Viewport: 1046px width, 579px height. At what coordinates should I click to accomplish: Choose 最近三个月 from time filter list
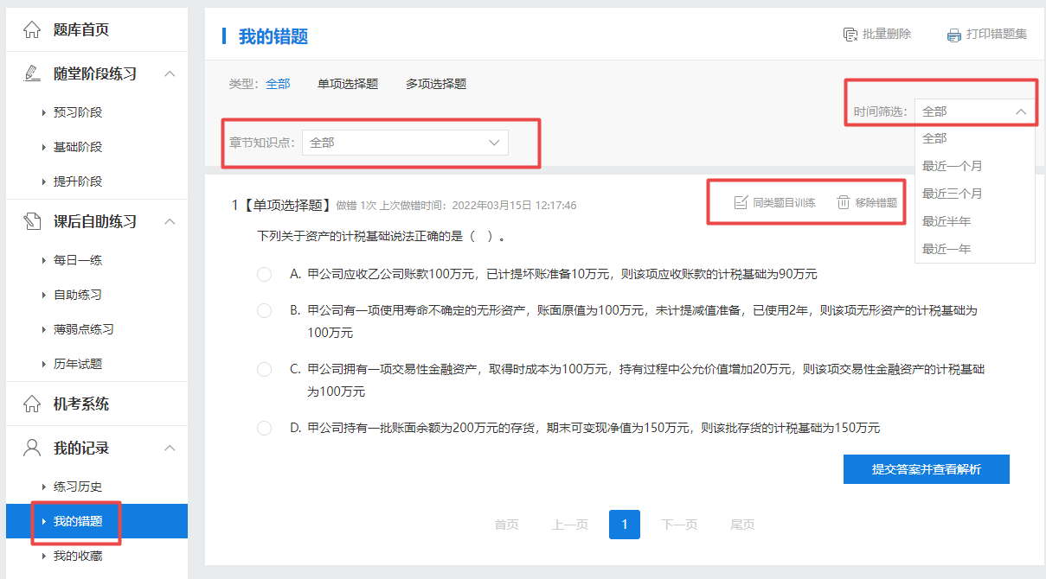pyautogui.click(x=952, y=194)
